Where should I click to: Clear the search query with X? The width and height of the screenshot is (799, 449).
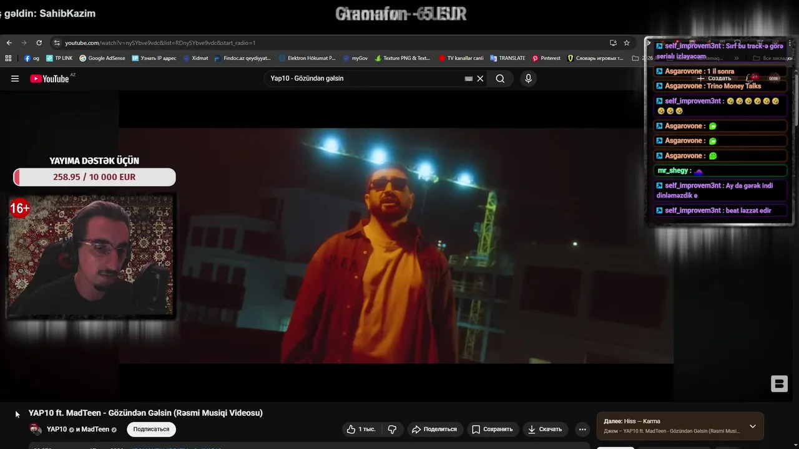(480, 79)
